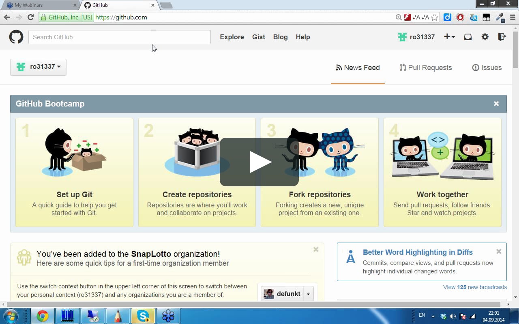Bookmark this page with the star
The width and height of the screenshot is (519, 324).
(x=435, y=17)
